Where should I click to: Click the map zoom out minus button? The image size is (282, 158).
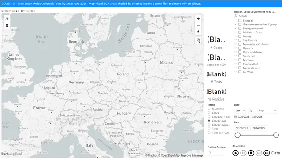pyautogui.click(x=198, y=25)
